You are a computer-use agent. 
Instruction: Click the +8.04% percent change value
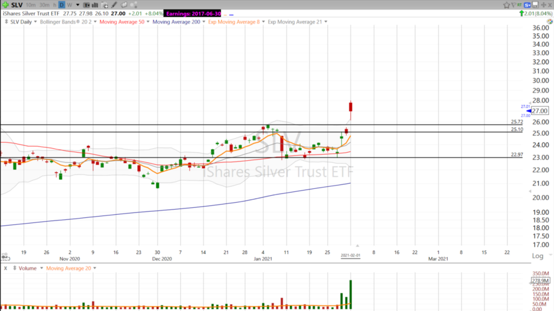[x=154, y=13]
